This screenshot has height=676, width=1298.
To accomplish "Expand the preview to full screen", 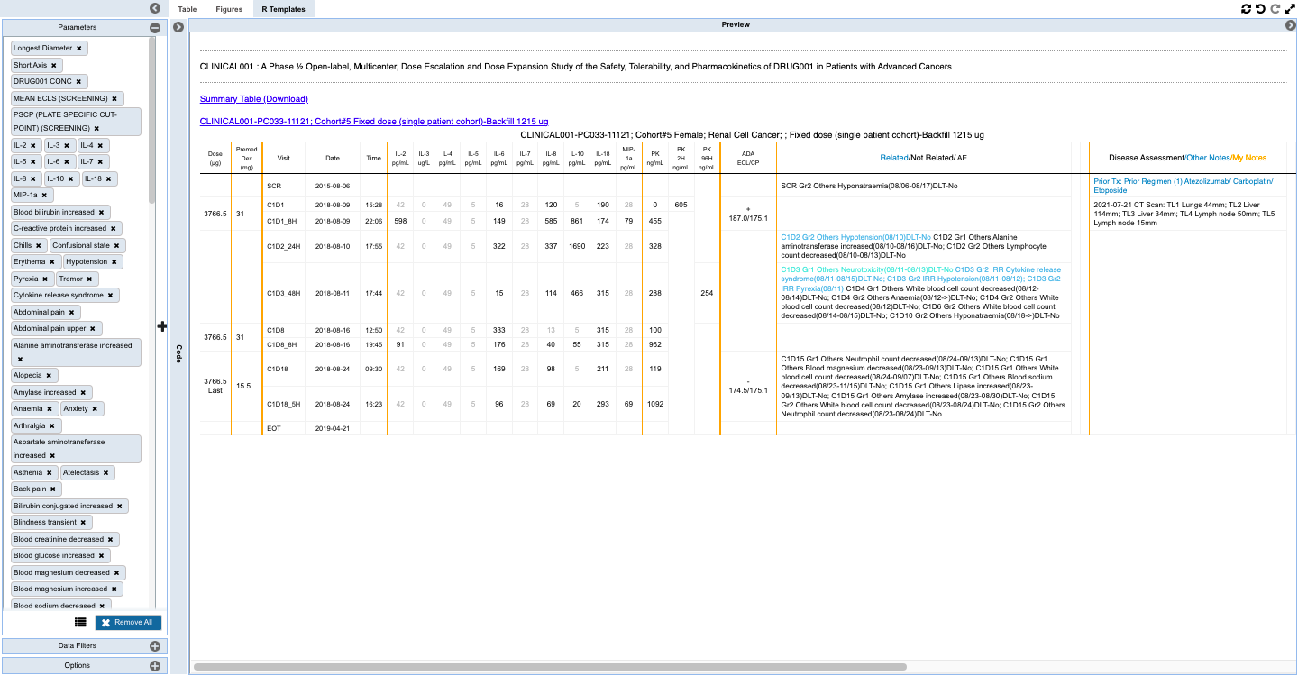I will [x=1288, y=8].
